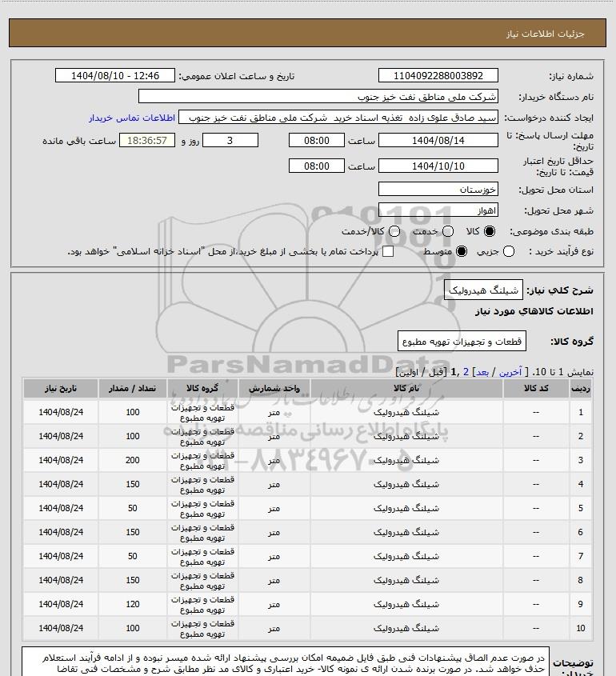Click the remaining days field showing 3
Screen dimensions: 616x676
pyautogui.click(x=230, y=141)
